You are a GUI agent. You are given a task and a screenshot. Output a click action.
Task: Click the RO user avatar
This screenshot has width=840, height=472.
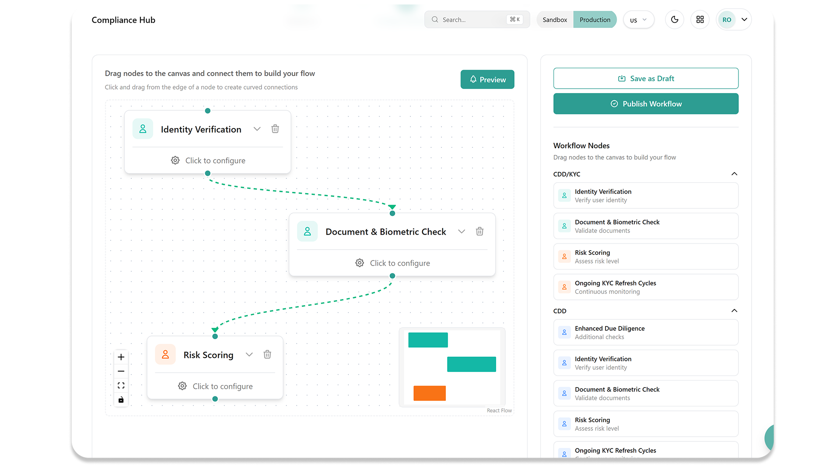727,20
